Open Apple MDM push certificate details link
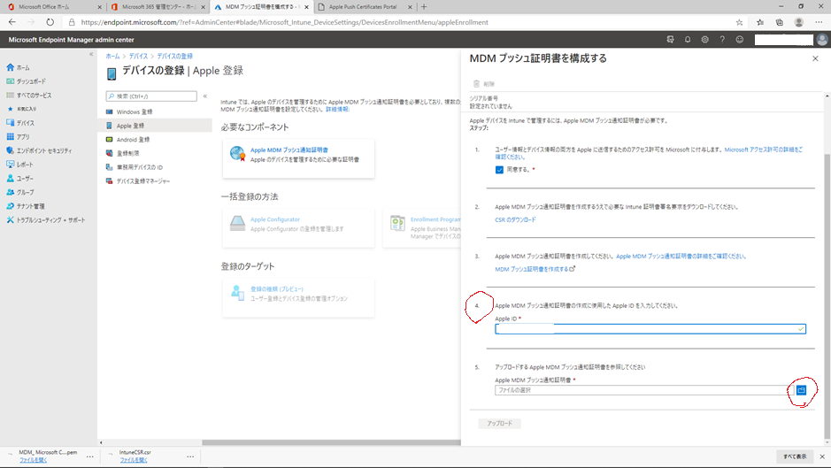 [681, 256]
